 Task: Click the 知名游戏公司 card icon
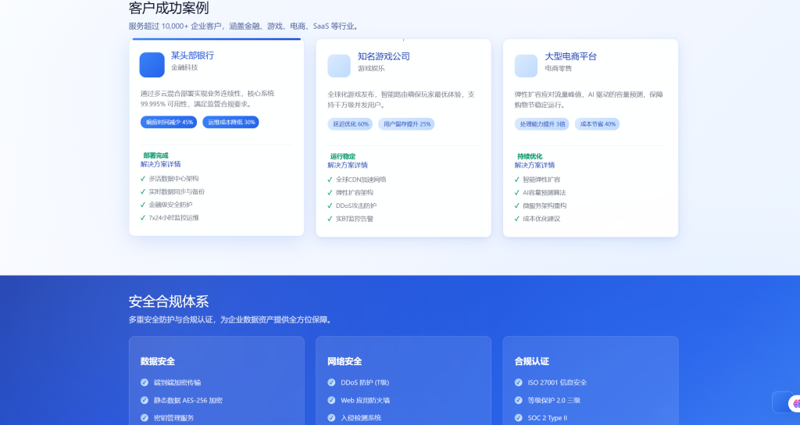coord(339,66)
